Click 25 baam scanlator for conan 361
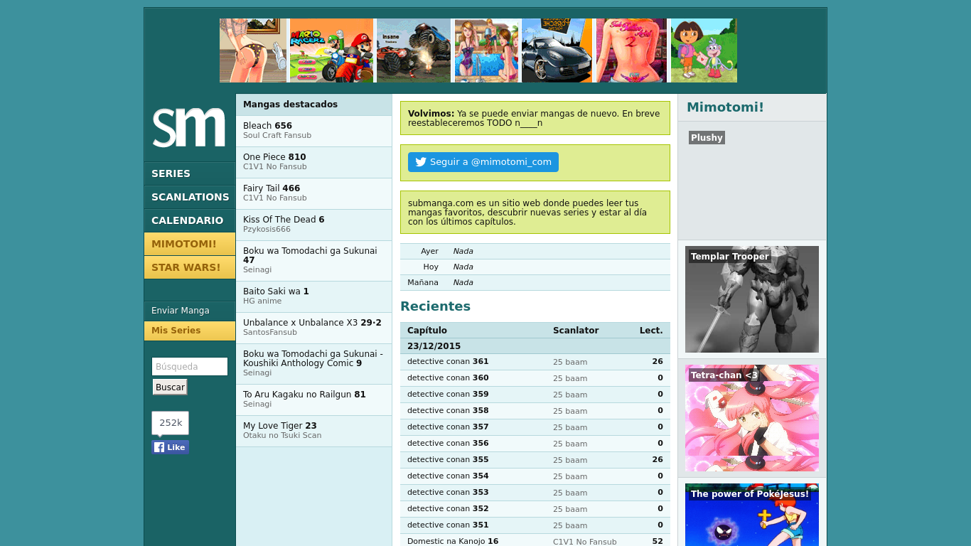Image resolution: width=971 pixels, height=546 pixels. pos(570,363)
